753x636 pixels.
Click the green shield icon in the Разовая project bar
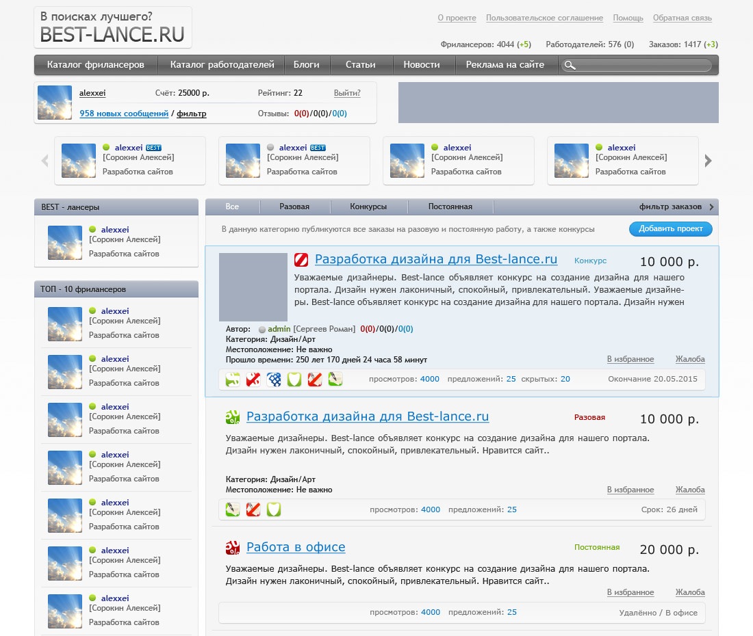click(274, 509)
